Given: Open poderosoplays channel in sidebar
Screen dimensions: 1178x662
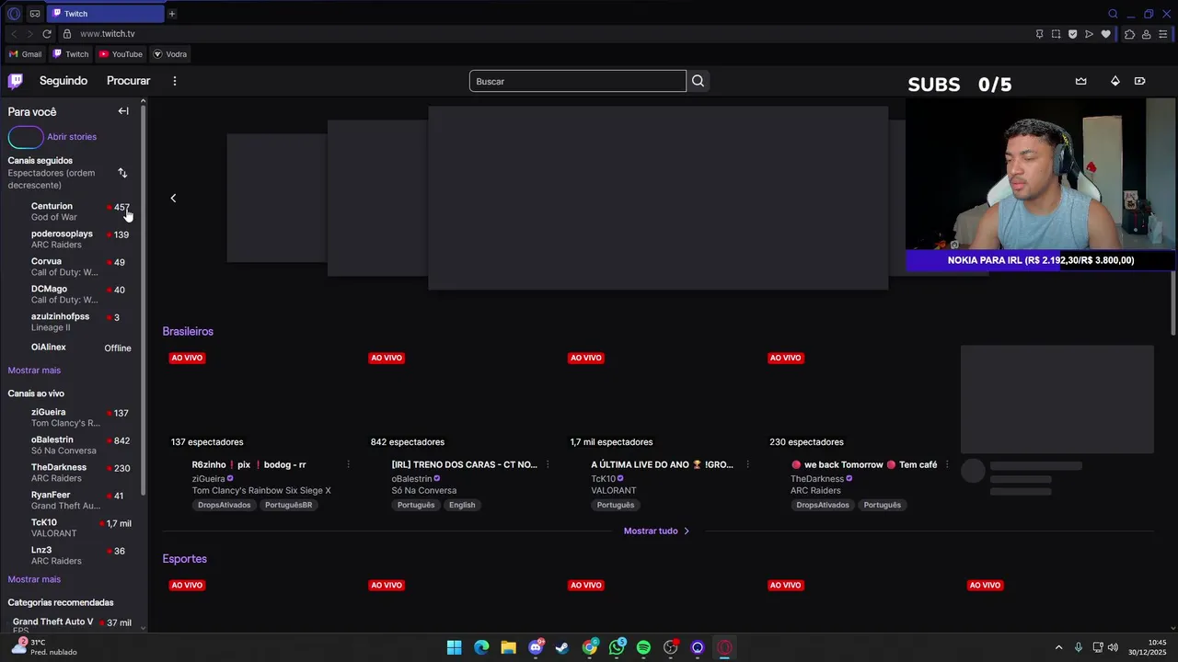Looking at the screenshot, I should pos(72,239).
